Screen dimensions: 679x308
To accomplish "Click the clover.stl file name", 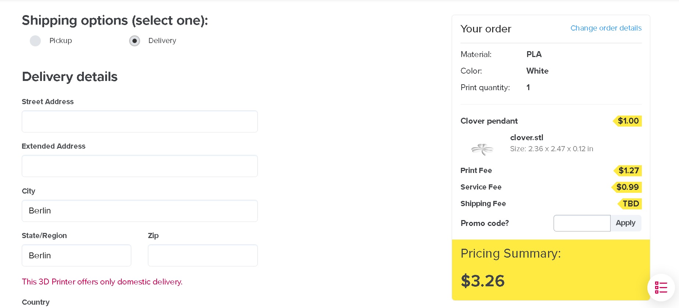I will point(526,138).
